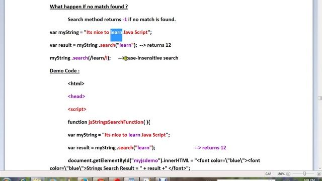Screen dimensions: 322x181
Task: Click the '-1' value in the sentence
Action: [x=125, y=20]
